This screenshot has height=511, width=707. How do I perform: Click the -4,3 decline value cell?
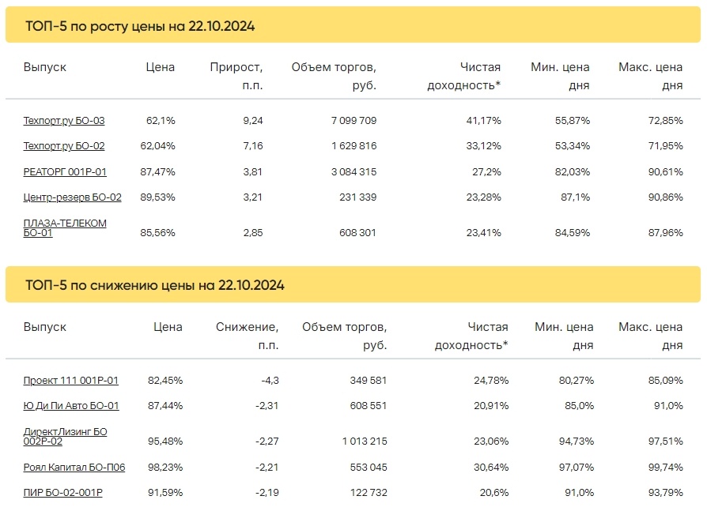click(270, 381)
